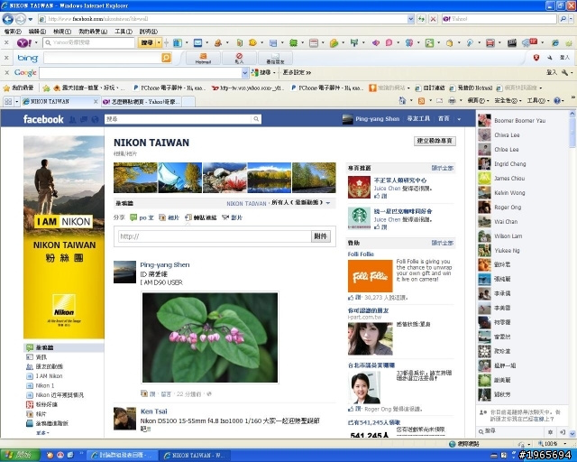Open the 檢視 (View) menu

[62, 32]
